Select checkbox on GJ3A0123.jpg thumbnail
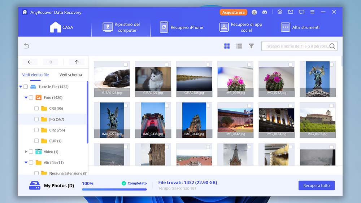This screenshot has width=361, height=203. point(126,65)
